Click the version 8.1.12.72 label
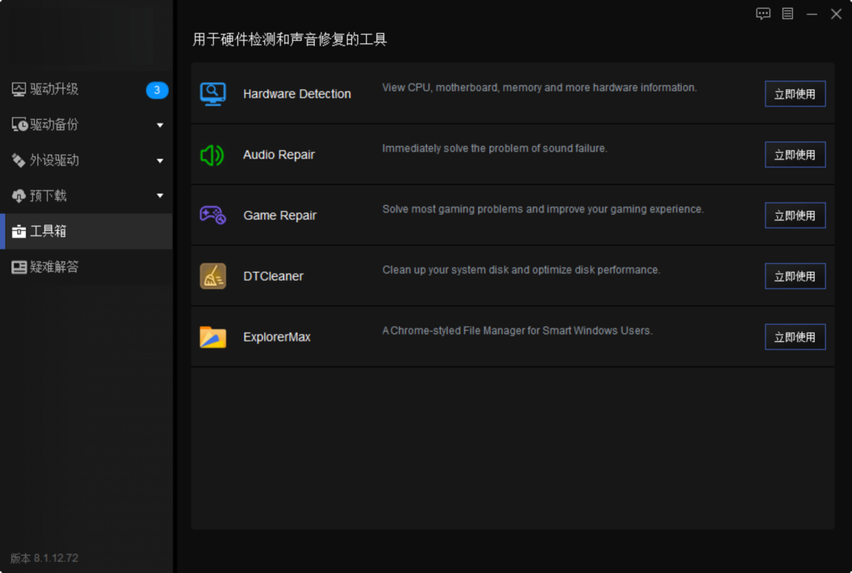The width and height of the screenshot is (852, 573). [44, 558]
